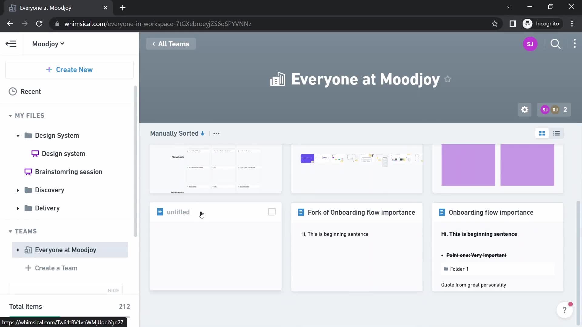Open the SJ user avatar menu
The image size is (582, 327).
(530, 44)
